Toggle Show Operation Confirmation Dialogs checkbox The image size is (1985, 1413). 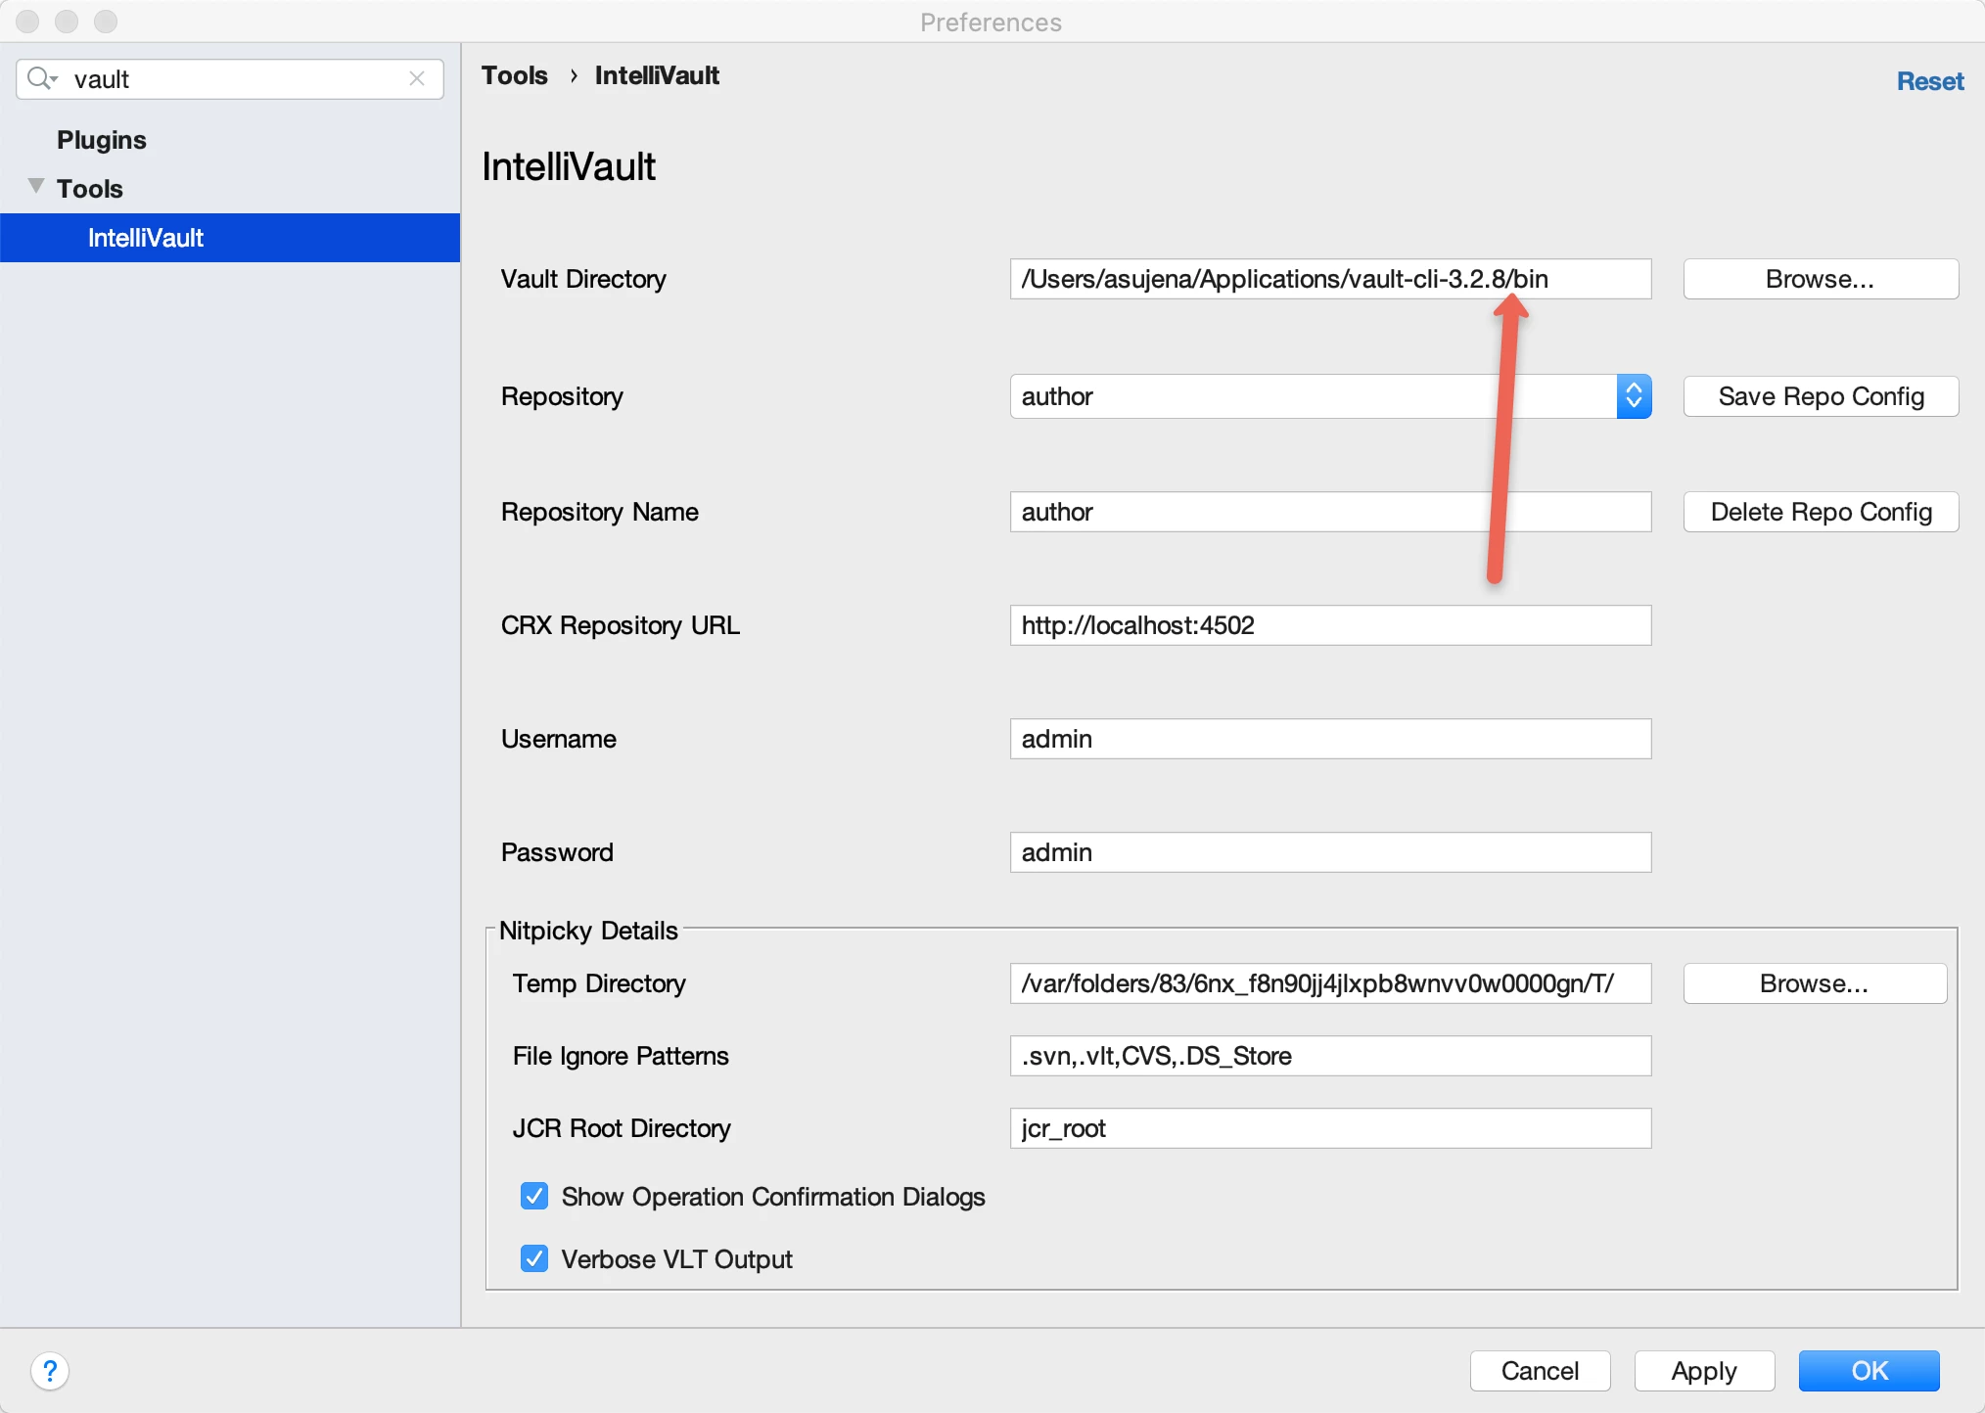pyautogui.click(x=534, y=1197)
